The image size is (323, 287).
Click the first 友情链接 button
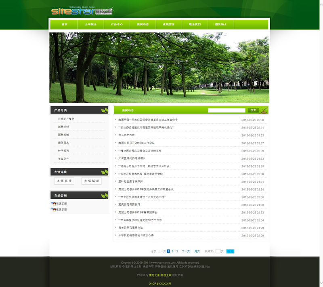pyautogui.click(x=64, y=181)
